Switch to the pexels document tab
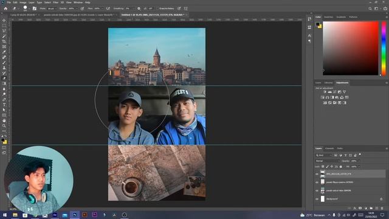This screenshot has width=389, height=219. point(78,15)
